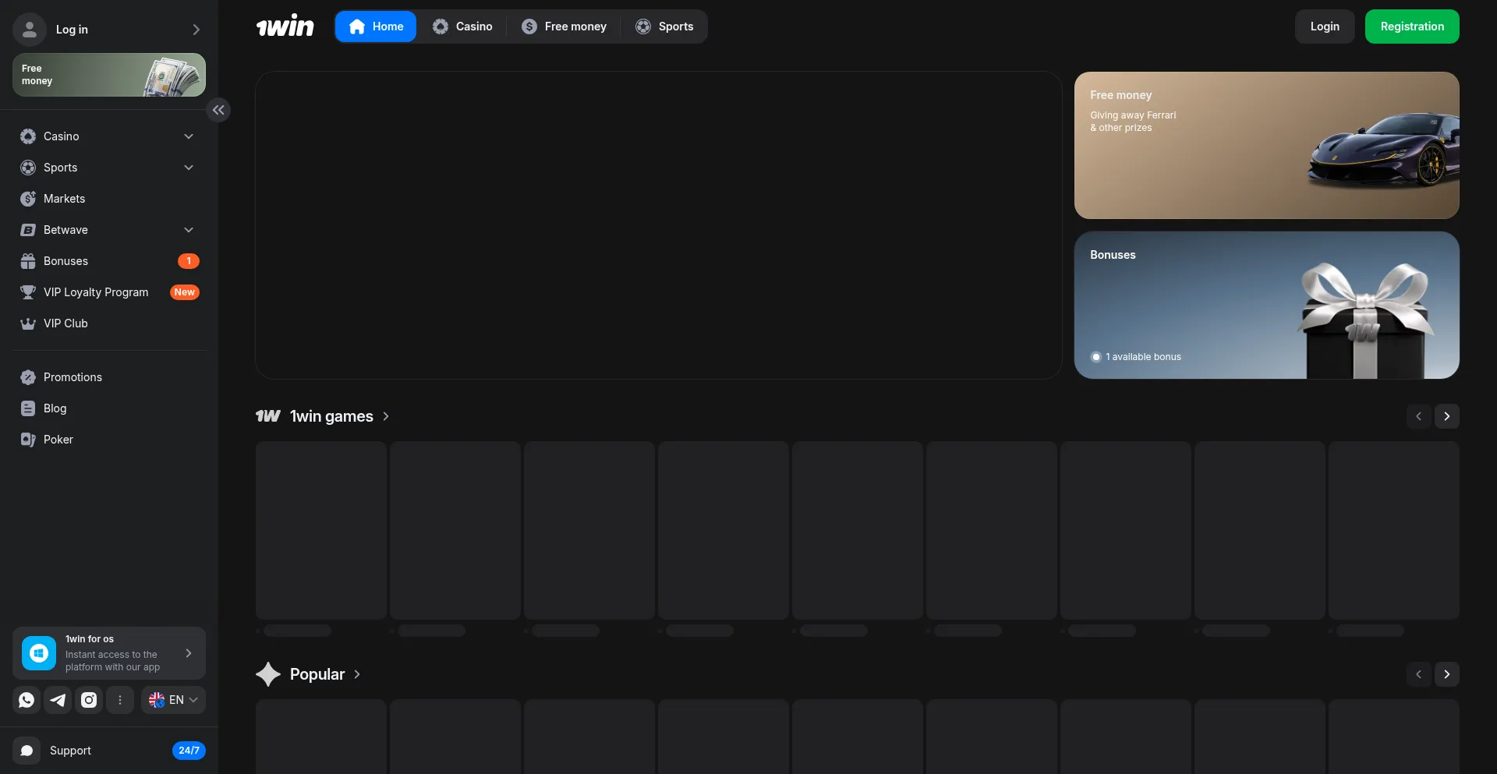Open the Free money tab
The image size is (1497, 774).
[564, 27]
